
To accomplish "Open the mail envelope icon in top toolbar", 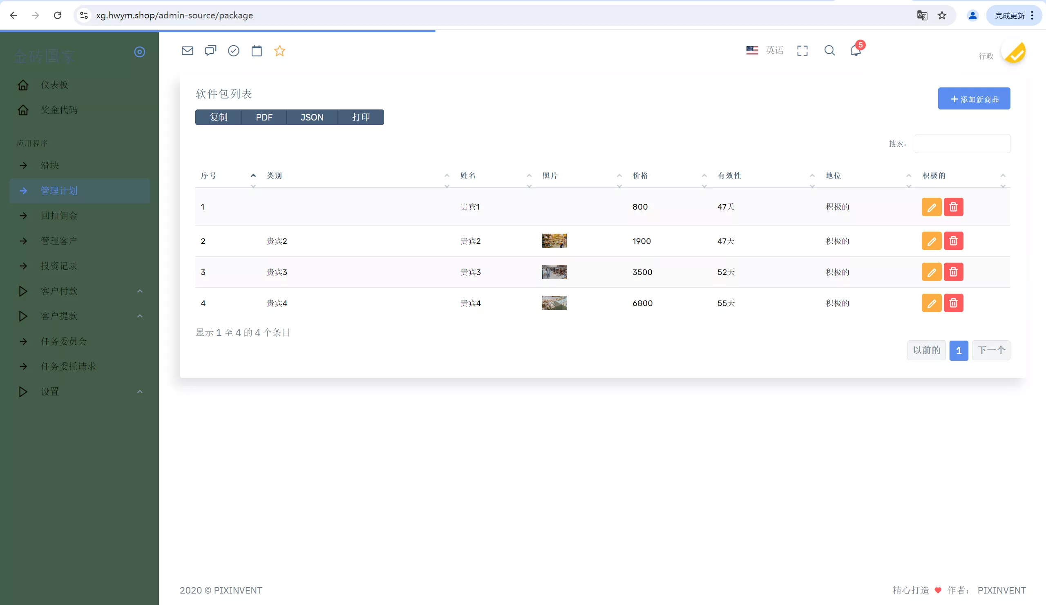I will coord(187,51).
